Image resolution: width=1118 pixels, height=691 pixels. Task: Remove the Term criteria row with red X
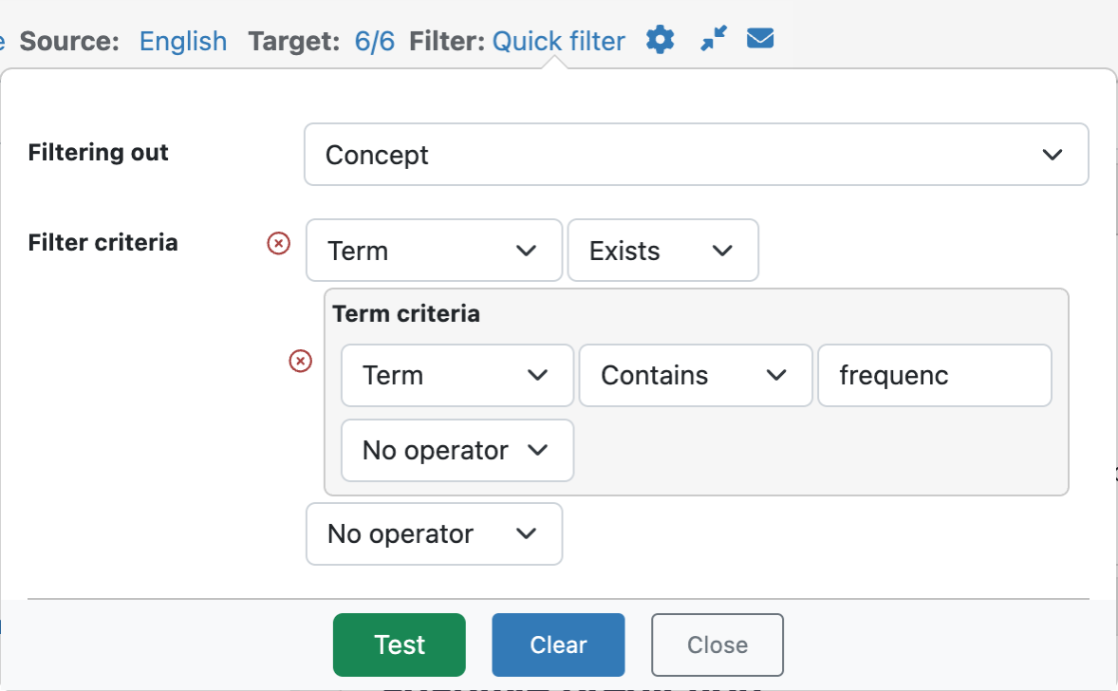pyautogui.click(x=300, y=361)
